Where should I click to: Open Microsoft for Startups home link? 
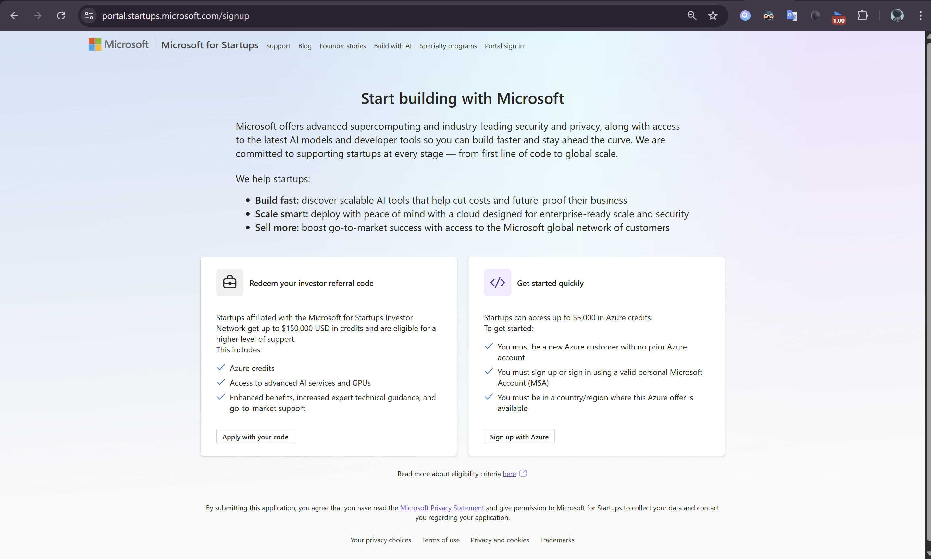pos(210,45)
